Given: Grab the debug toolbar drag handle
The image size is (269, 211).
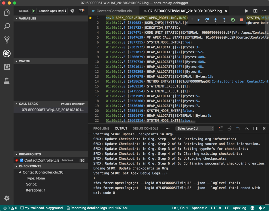Looking at the screenshot, I should coord(192,20).
